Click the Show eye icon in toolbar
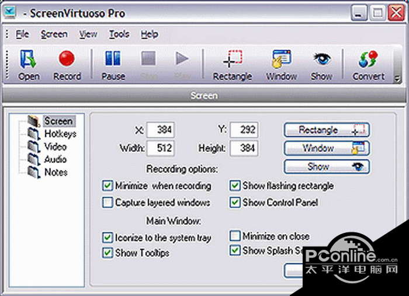Screen dimensions: 409x296 (321, 65)
